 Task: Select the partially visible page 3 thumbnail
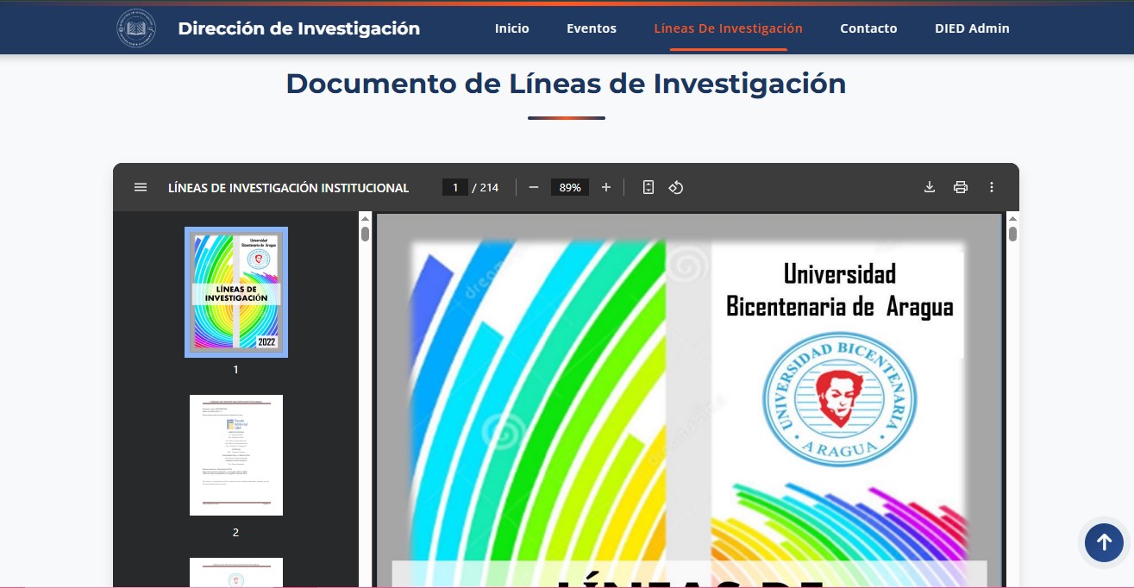click(x=236, y=572)
